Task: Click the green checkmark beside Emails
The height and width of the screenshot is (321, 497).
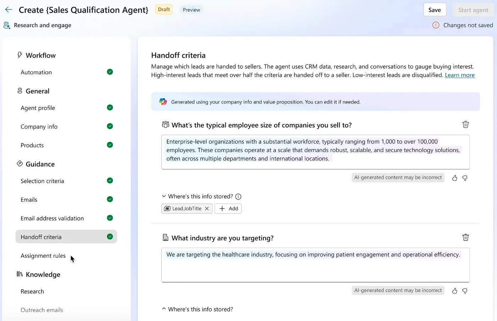Action: point(110,199)
